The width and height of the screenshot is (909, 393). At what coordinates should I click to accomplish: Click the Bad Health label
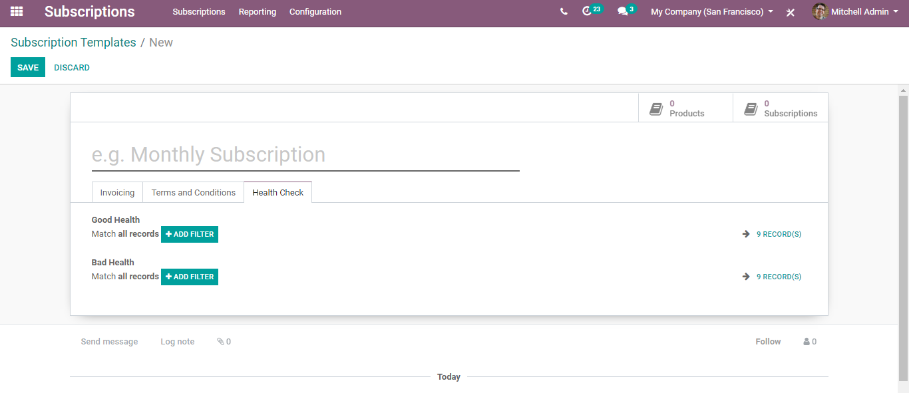pyautogui.click(x=113, y=263)
